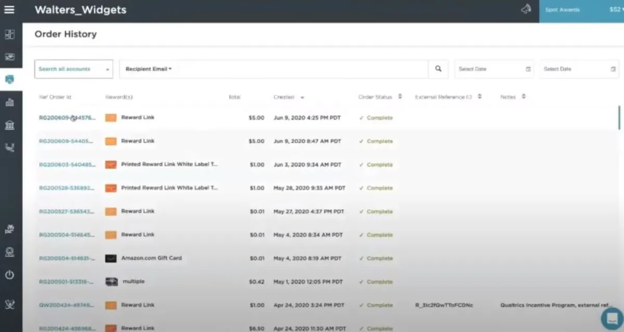
Task: Open the Search all accounts dropdown
Action: tap(73, 69)
